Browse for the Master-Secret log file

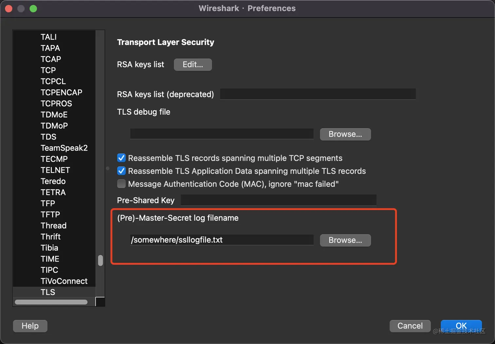(345, 240)
